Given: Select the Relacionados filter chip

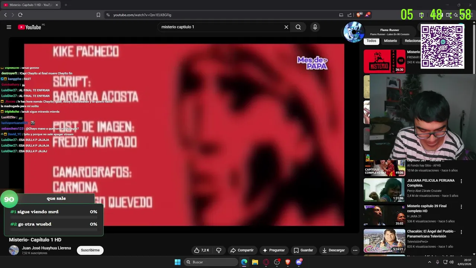Looking at the screenshot, I should 412,41.
